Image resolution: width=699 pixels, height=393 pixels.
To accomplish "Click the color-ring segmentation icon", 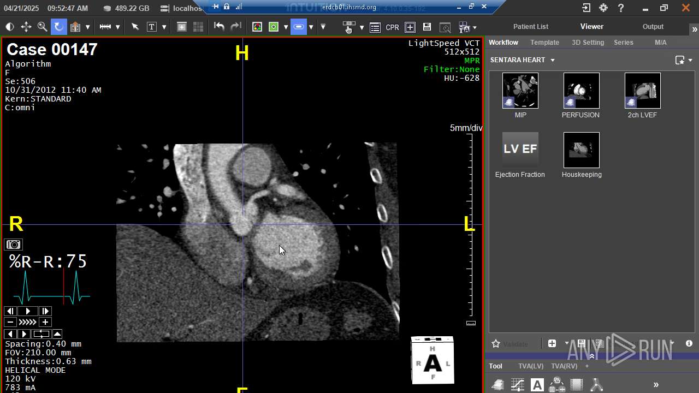I will point(257,27).
